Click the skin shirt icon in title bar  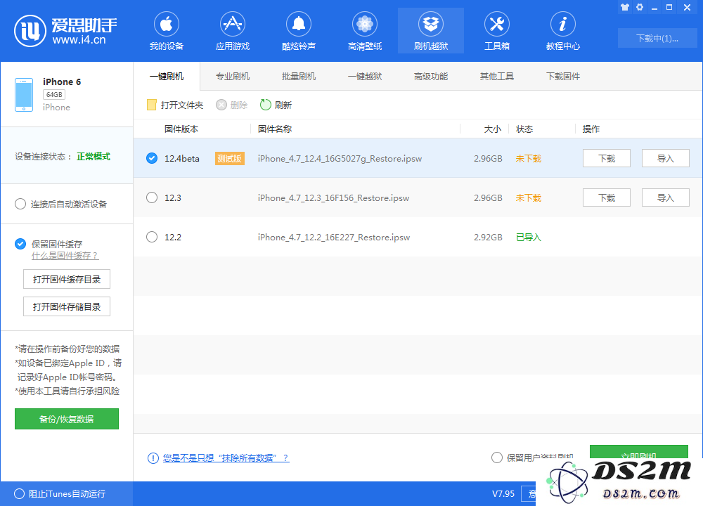click(x=625, y=7)
